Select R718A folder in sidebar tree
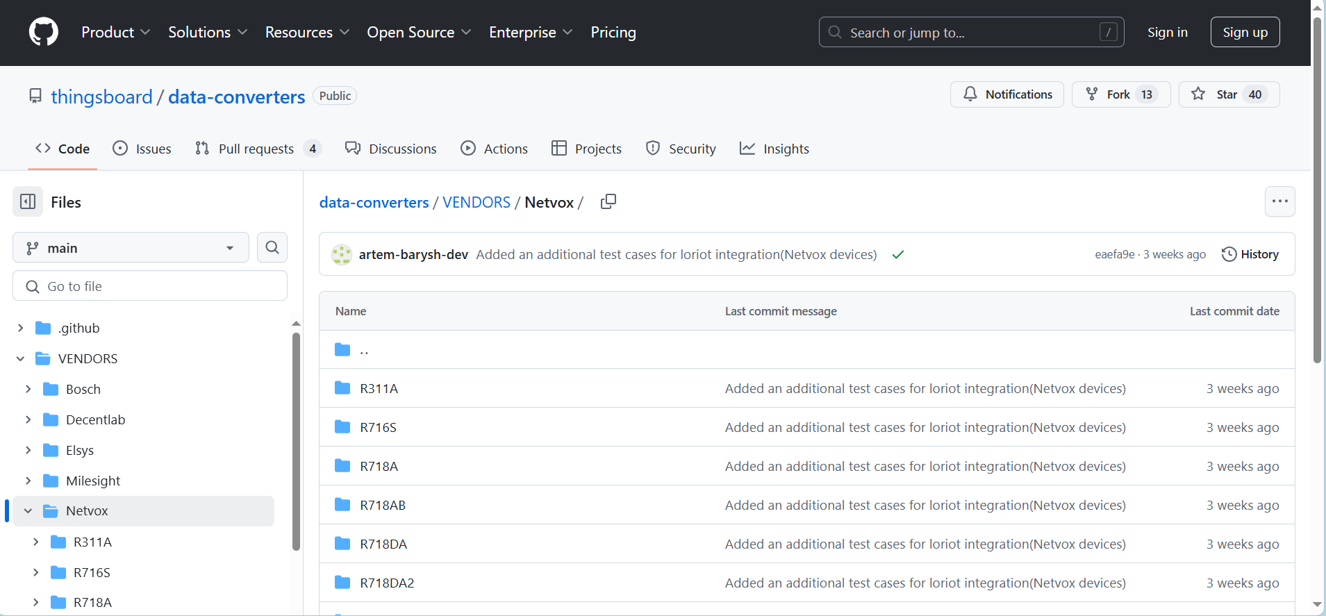 point(92,602)
